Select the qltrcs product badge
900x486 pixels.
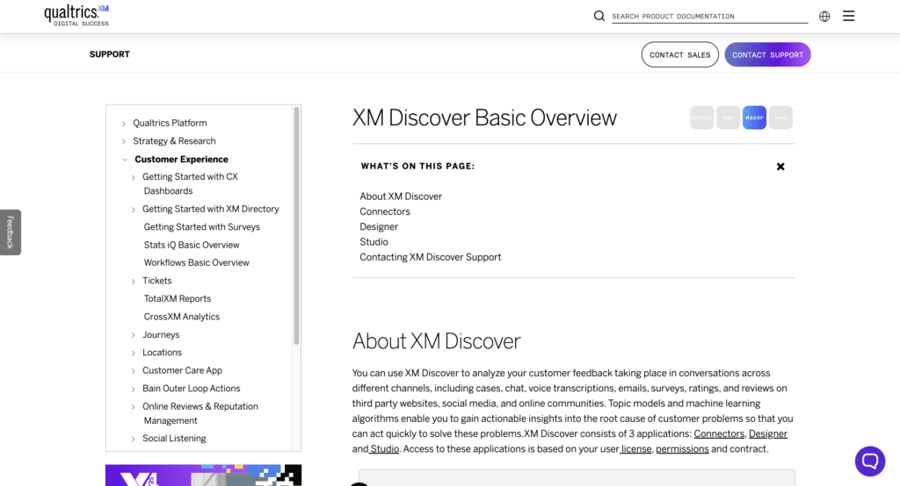point(701,118)
